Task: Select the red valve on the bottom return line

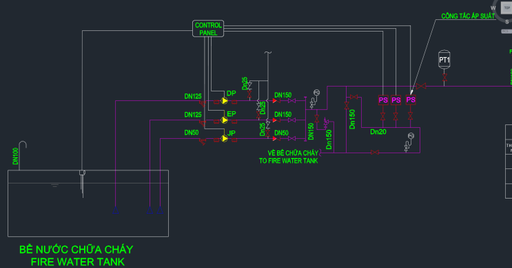Action: (x=375, y=153)
